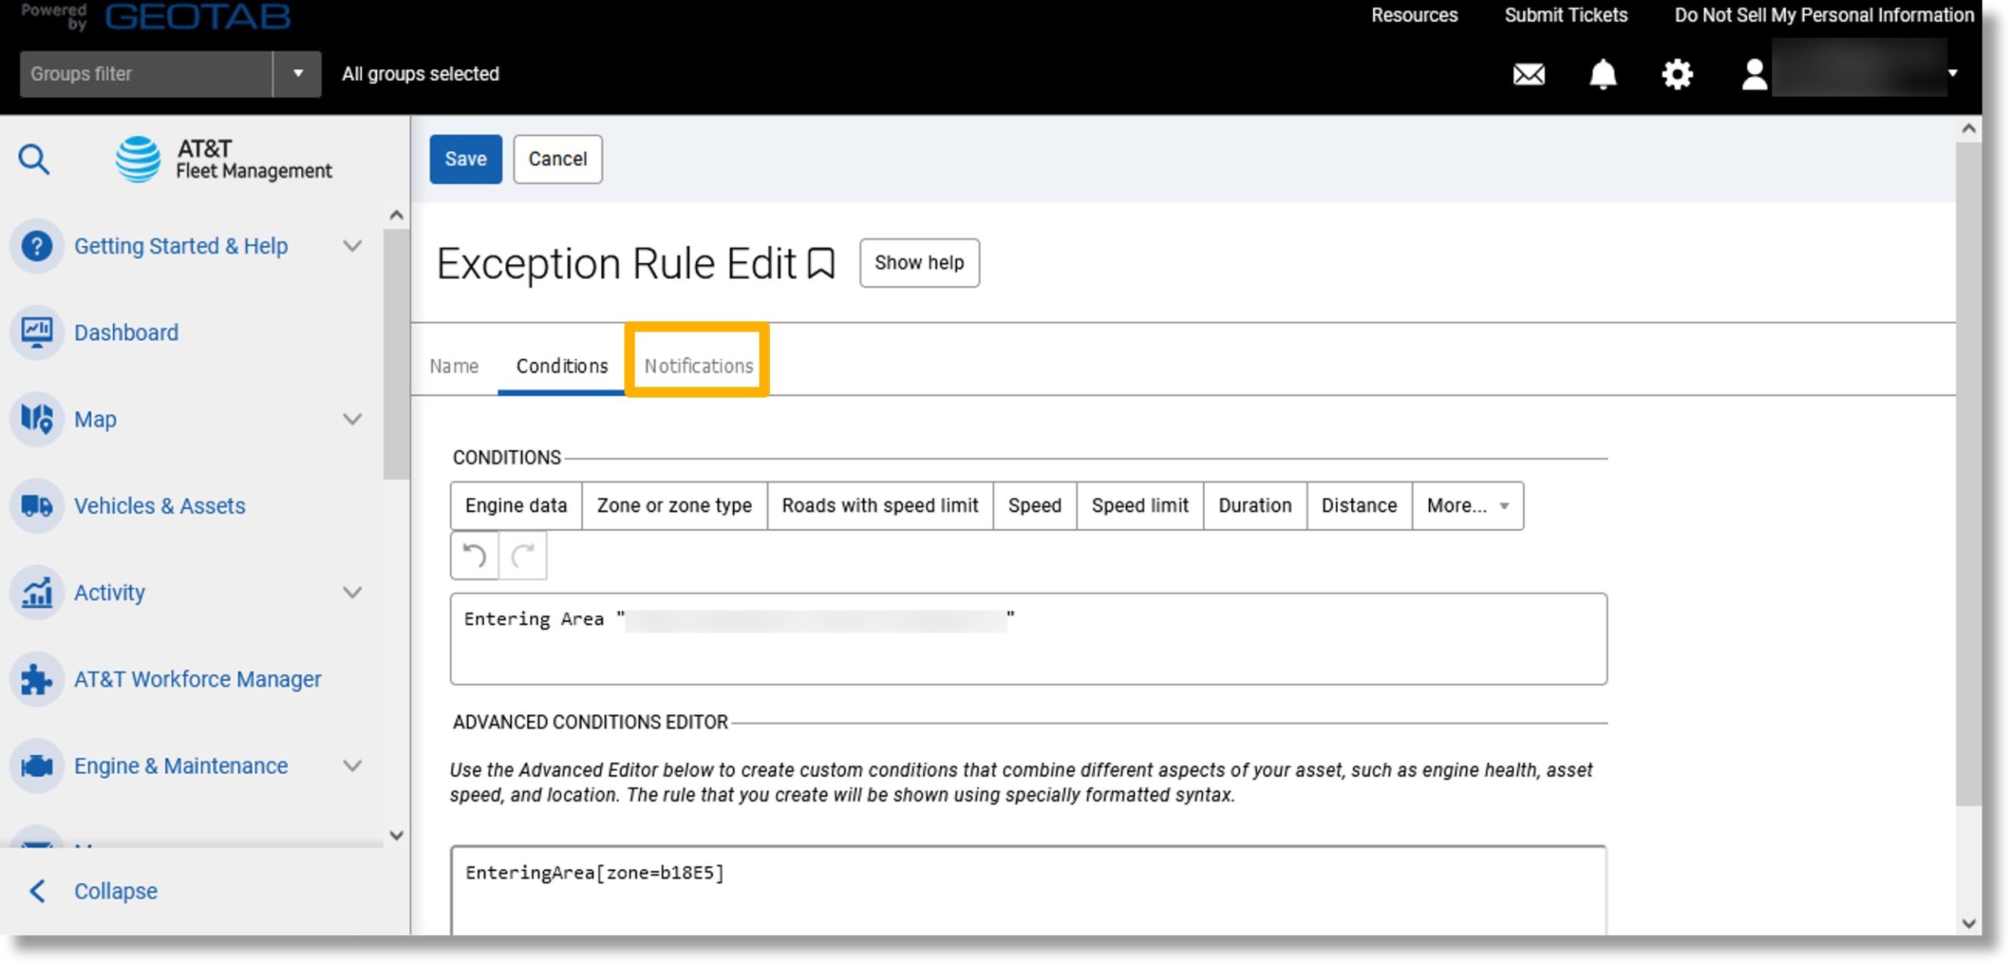Click the Notifications tab
2011x964 pixels.
(x=699, y=365)
